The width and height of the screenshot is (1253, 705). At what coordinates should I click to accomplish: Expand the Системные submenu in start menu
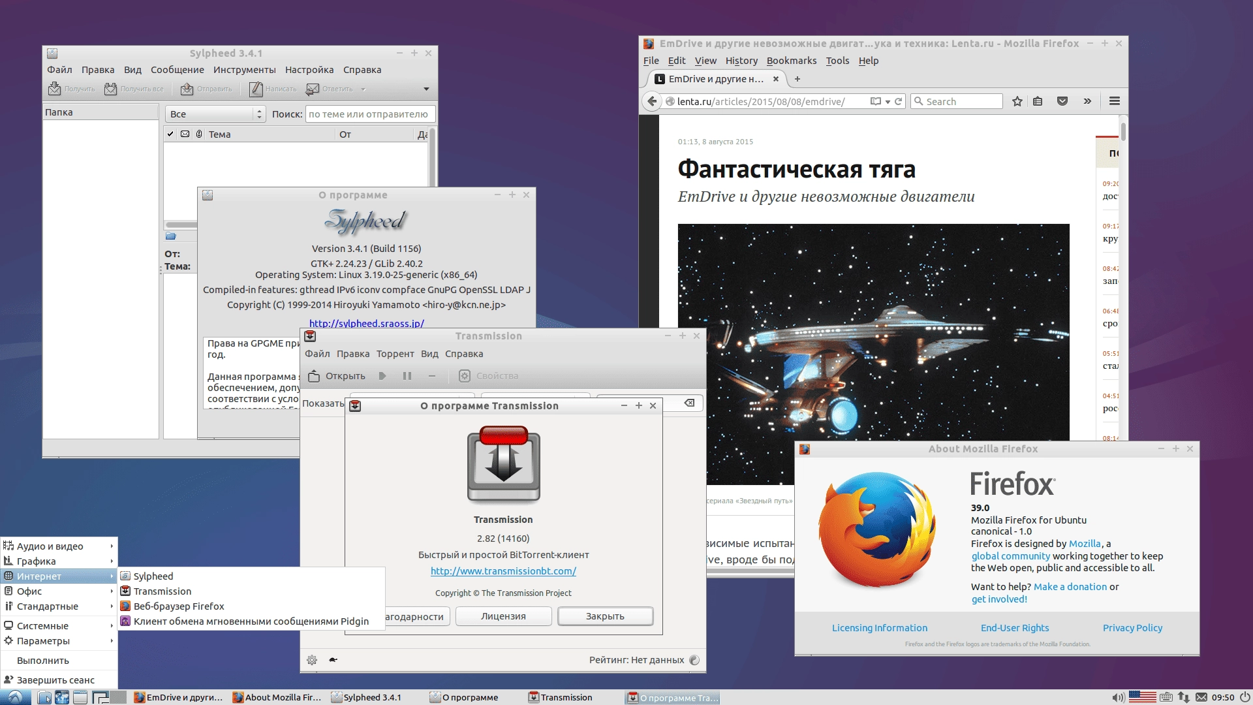pyautogui.click(x=59, y=626)
